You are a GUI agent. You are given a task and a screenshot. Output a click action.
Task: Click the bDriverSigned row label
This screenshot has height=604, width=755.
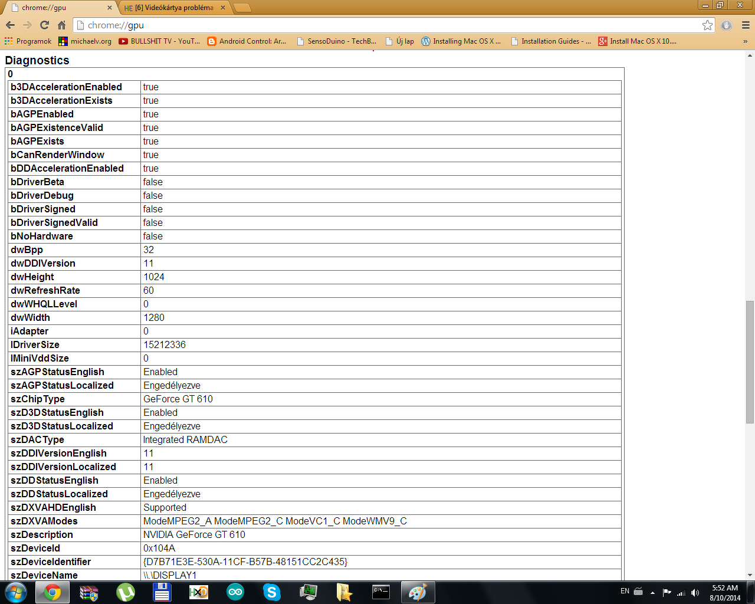[43, 209]
